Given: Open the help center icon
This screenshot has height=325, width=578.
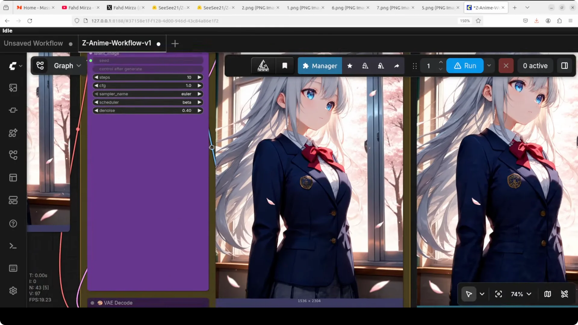Looking at the screenshot, I should click(13, 224).
